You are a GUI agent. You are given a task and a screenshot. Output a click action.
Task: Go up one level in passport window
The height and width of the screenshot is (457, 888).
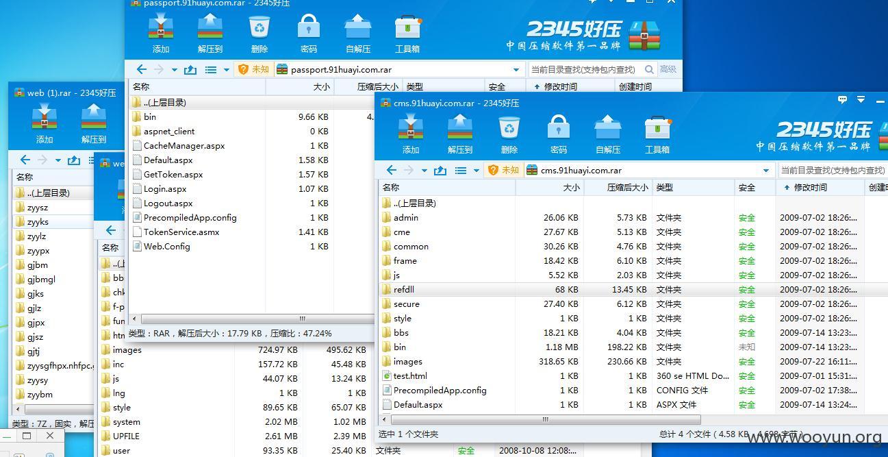[190, 69]
